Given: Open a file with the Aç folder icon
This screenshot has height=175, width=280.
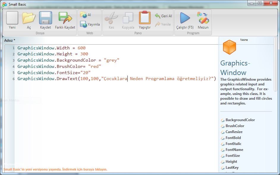Looking at the screenshot, I should click(29, 18).
